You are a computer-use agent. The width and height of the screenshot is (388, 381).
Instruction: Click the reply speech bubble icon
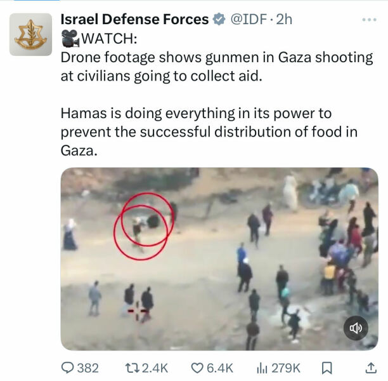pos(67,368)
